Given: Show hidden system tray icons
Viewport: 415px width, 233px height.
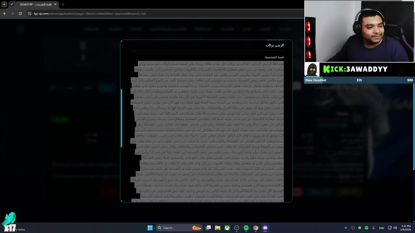Looking at the screenshot, I should click(346, 228).
